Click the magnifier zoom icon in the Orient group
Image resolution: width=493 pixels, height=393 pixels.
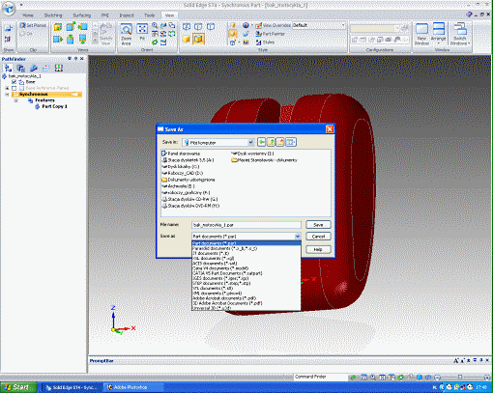coord(155,25)
